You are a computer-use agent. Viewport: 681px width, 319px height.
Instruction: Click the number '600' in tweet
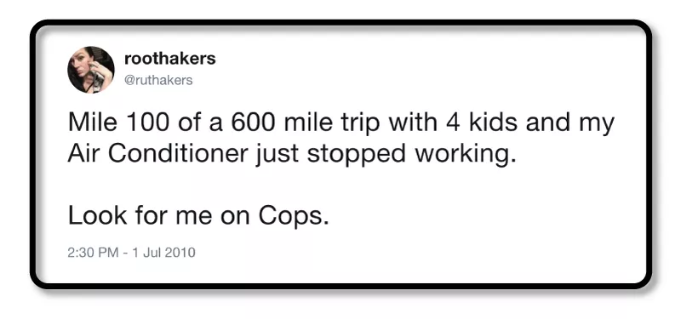pyautogui.click(x=252, y=122)
